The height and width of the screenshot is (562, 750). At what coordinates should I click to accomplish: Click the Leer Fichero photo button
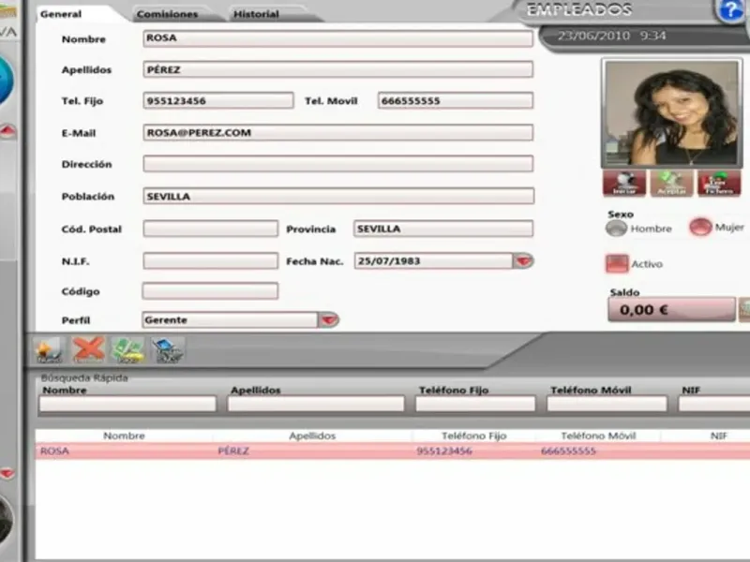tap(719, 183)
